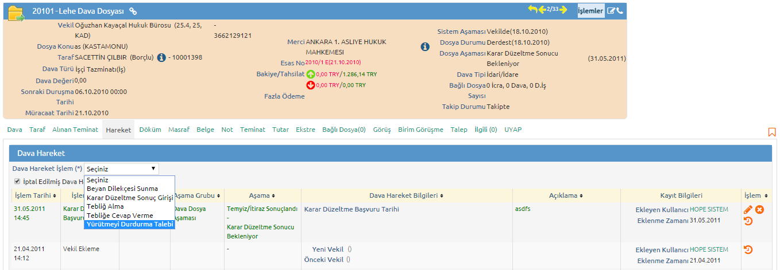Sort by Açıklama column header

[566, 195]
